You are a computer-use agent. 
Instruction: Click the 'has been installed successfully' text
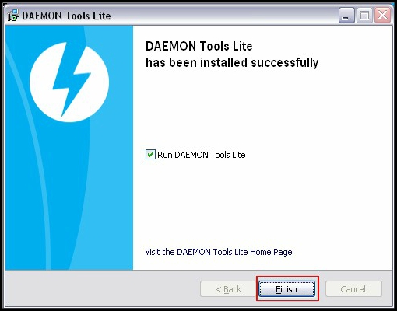click(x=232, y=62)
